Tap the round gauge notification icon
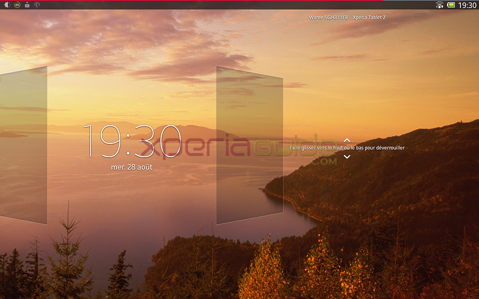This screenshot has width=479, height=299. [x=37, y=5]
